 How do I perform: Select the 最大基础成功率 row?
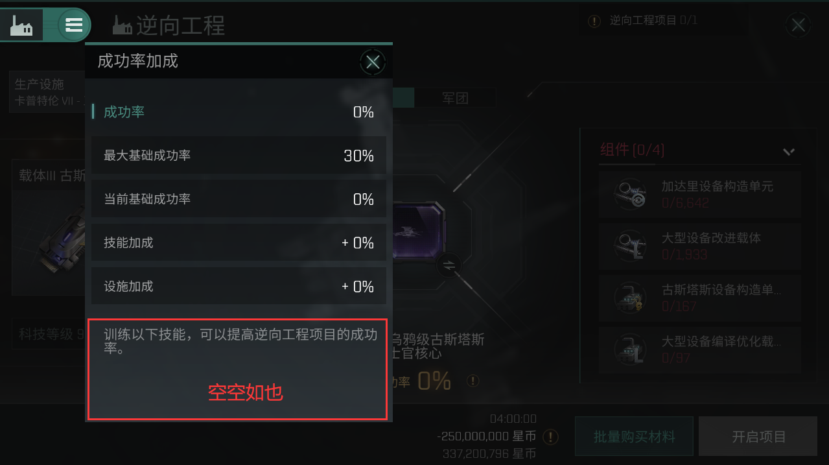[239, 156]
